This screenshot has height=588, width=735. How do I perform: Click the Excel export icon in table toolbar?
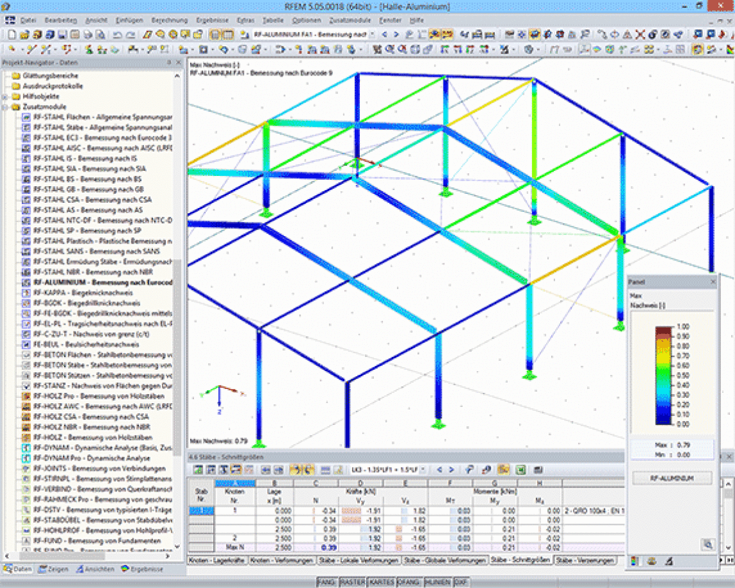[521, 470]
